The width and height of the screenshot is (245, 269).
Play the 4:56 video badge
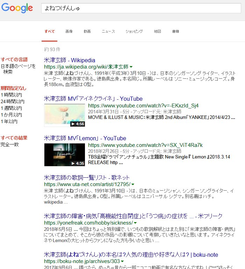coord(78,124)
